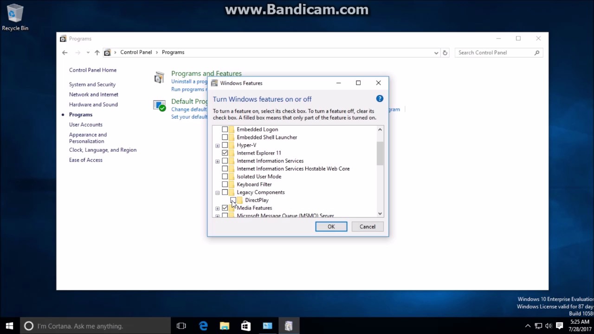Go back using the back arrow
The height and width of the screenshot is (334, 594).
point(65,52)
